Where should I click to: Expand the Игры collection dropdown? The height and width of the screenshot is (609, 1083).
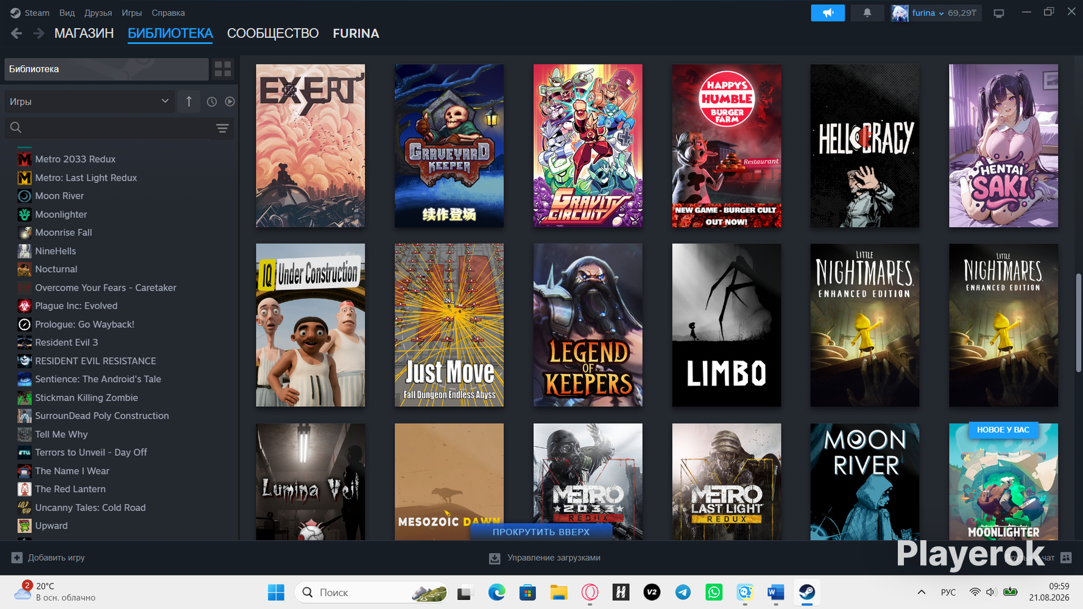click(90, 102)
